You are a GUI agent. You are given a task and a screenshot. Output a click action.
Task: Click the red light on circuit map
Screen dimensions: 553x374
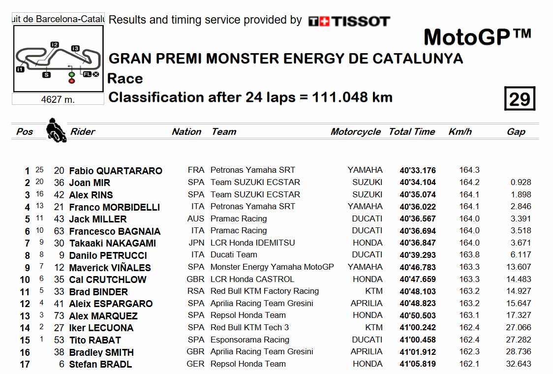[x=72, y=81]
